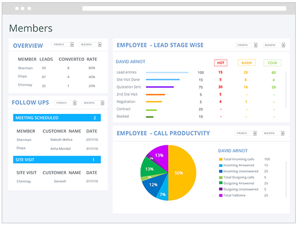Open Lead Stage Wise start date dropdown arrow
298x225 pixels.
pyautogui.click(x=256, y=45)
